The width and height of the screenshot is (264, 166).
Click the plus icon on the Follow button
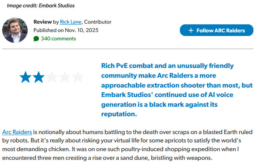[191, 30]
